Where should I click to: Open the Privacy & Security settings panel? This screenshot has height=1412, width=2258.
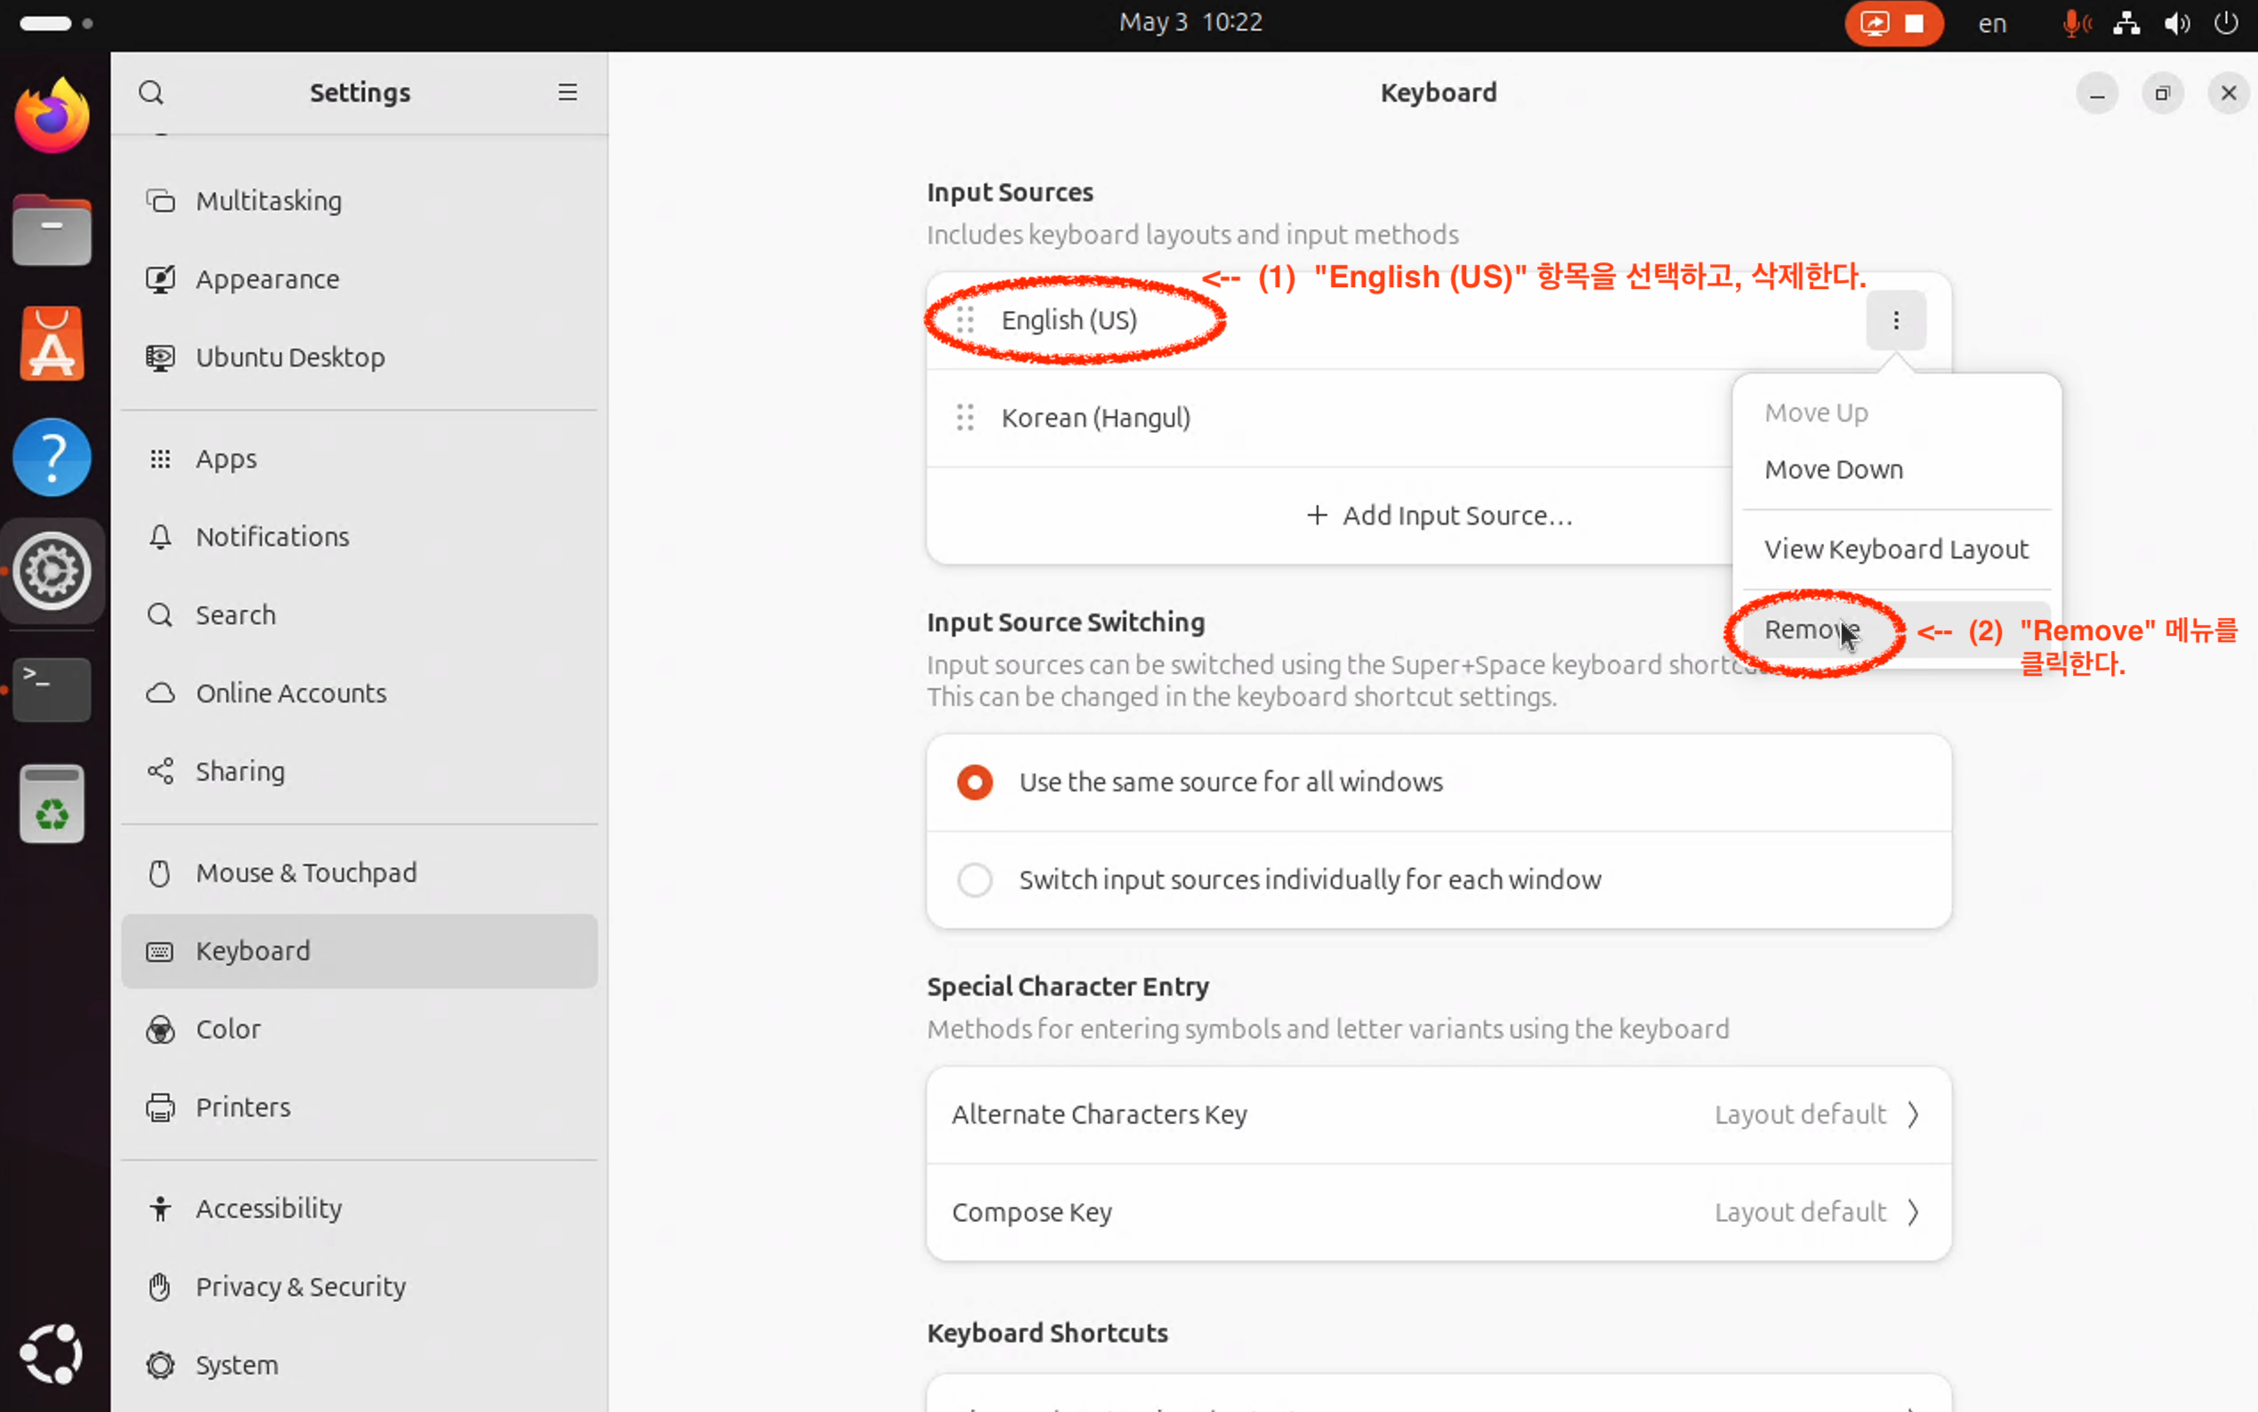point(300,1286)
